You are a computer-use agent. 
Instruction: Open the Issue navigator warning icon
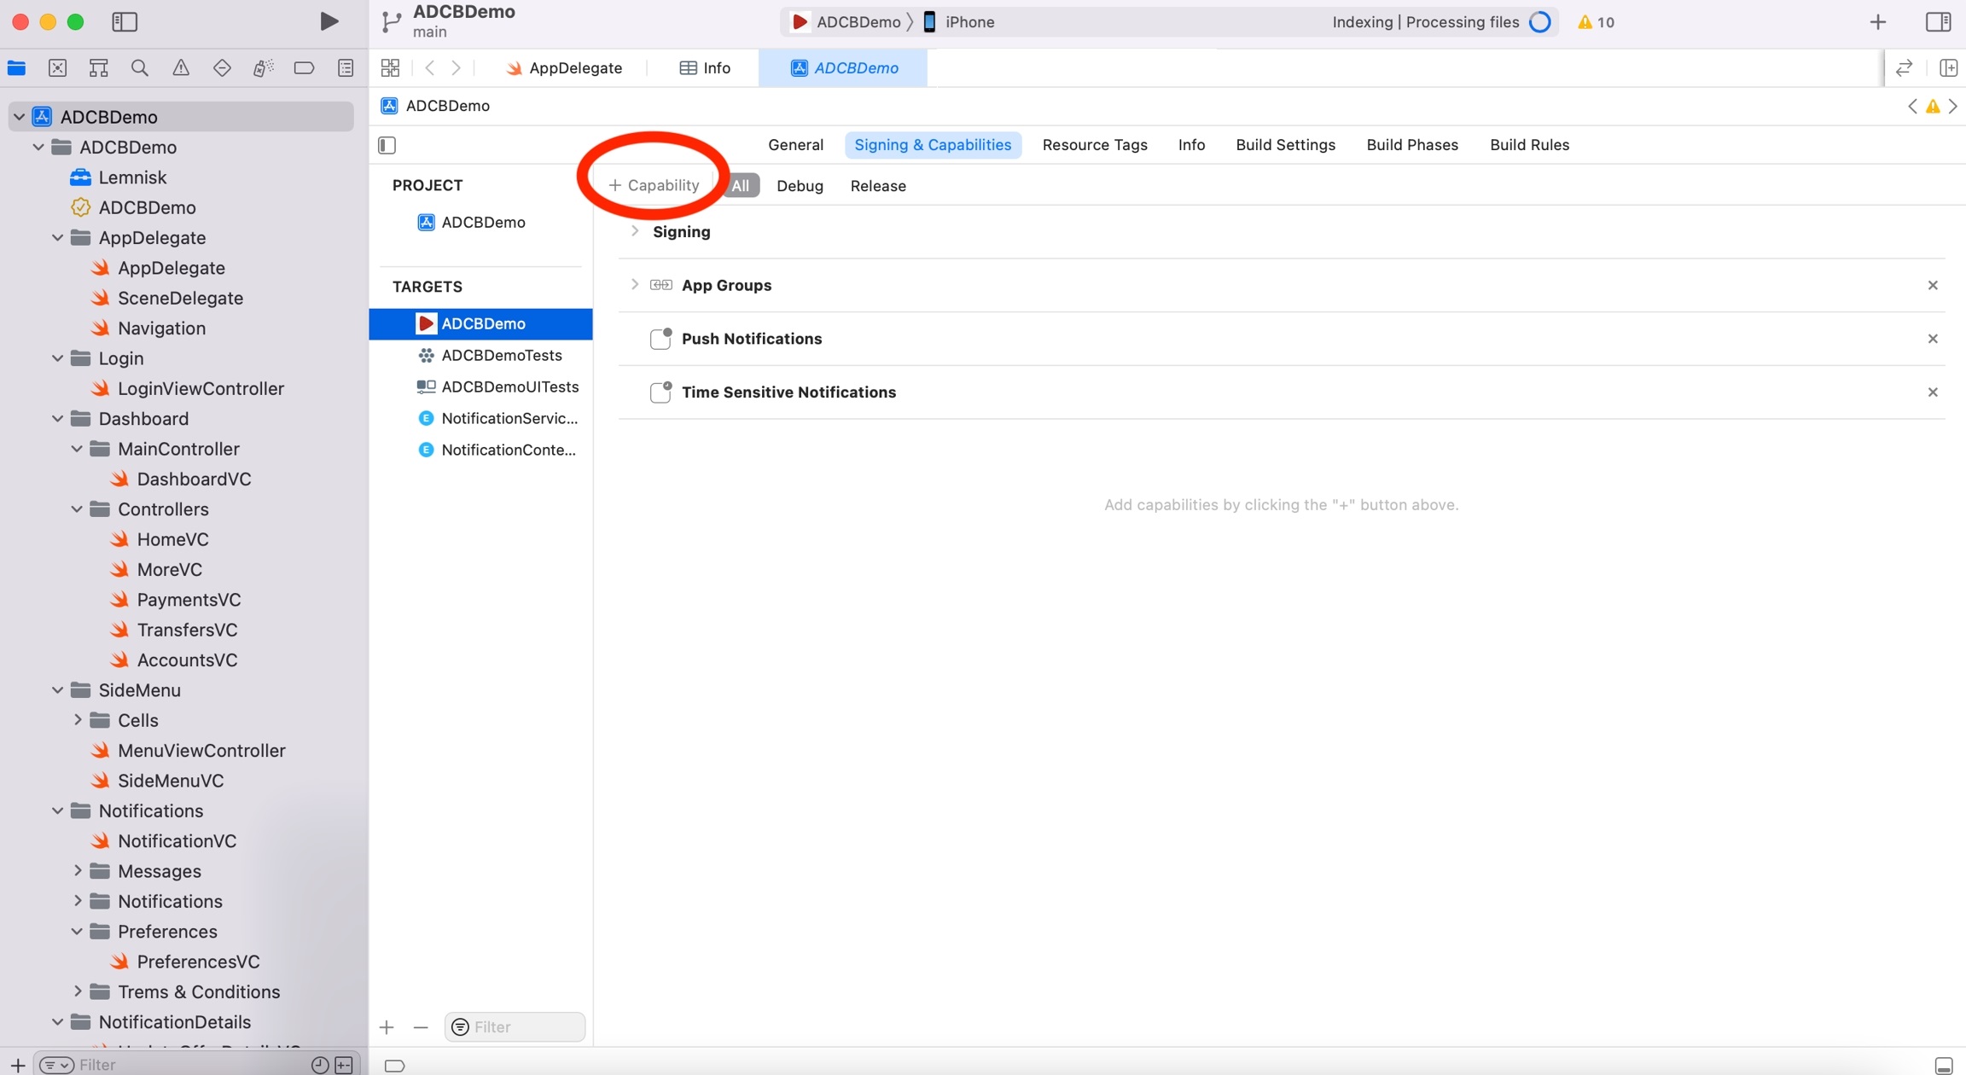pyautogui.click(x=181, y=68)
